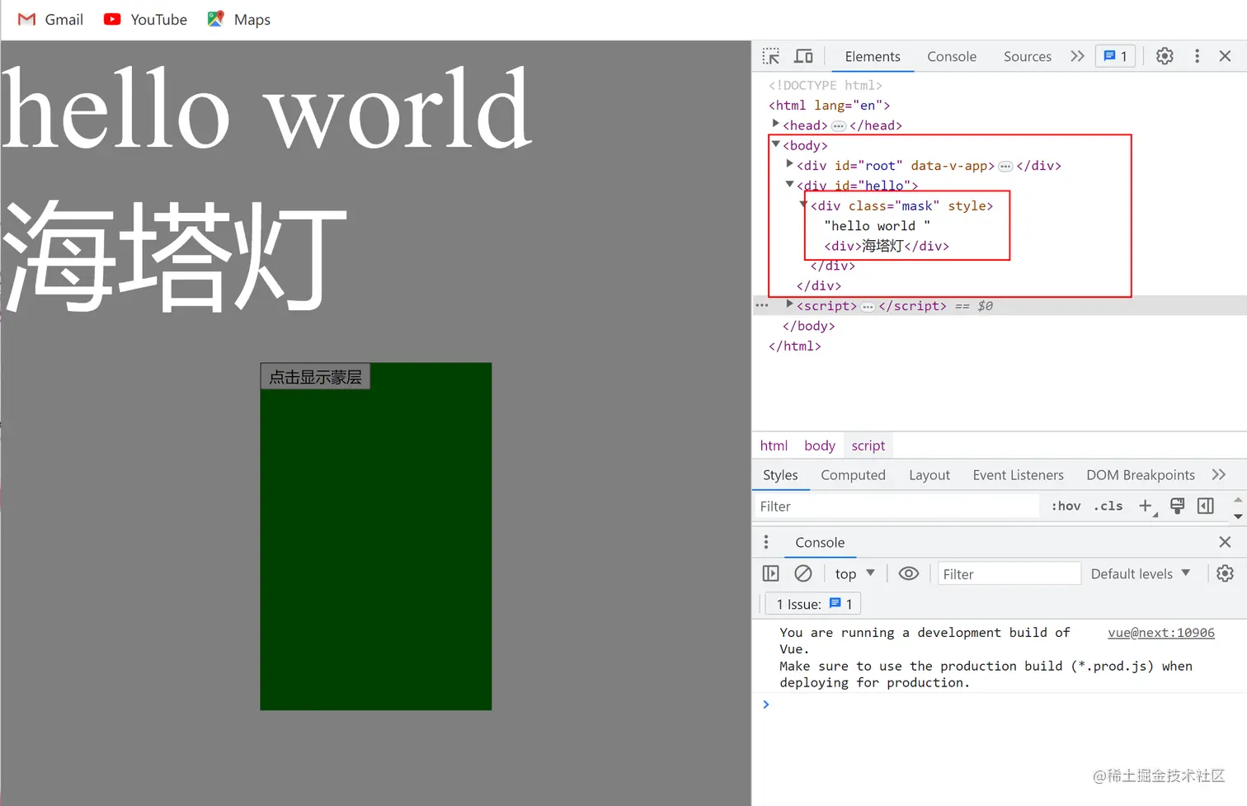
Task: Focus the console Filter input
Action: [x=1009, y=573]
